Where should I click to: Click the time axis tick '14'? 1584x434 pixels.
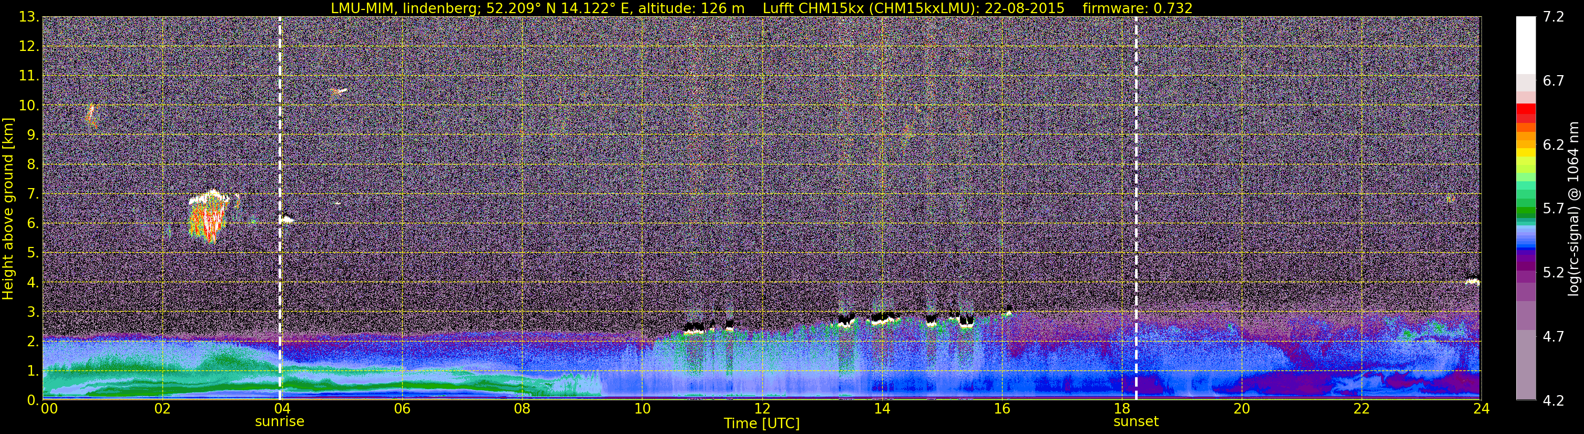tap(882, 409)
